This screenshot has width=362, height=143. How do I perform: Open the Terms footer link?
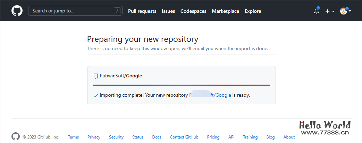tap(73, 137)
